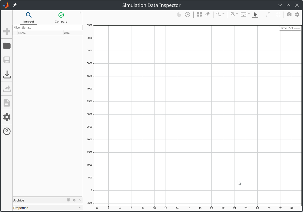This screenshot has height=212, width=303.
Task: Toggle data cursors with the waveform icon
Action: pos(219,14)
